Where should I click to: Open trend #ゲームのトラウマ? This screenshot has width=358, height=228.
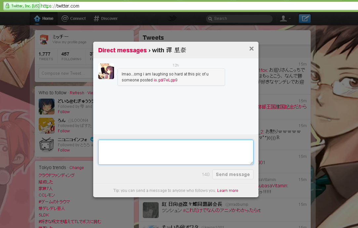tap(54, 202)
